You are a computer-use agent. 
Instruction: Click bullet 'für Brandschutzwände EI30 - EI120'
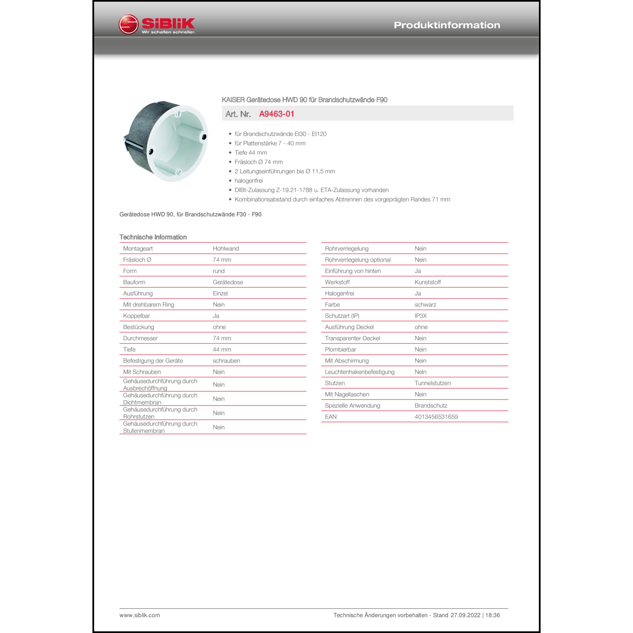(281, 134)
